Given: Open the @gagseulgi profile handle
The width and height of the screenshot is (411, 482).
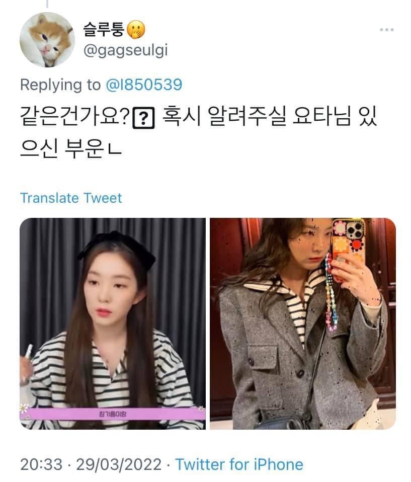Looking at the screenshot, I should pos(125,50).
